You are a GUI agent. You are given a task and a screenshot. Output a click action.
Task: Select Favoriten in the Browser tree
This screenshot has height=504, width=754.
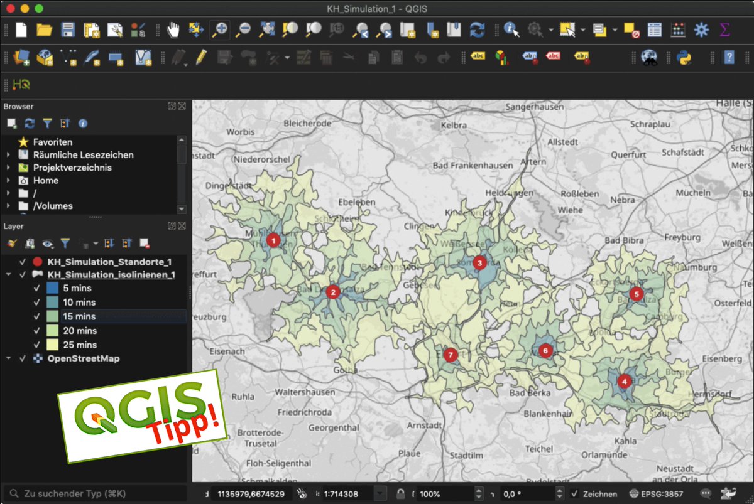pos(53,142)
